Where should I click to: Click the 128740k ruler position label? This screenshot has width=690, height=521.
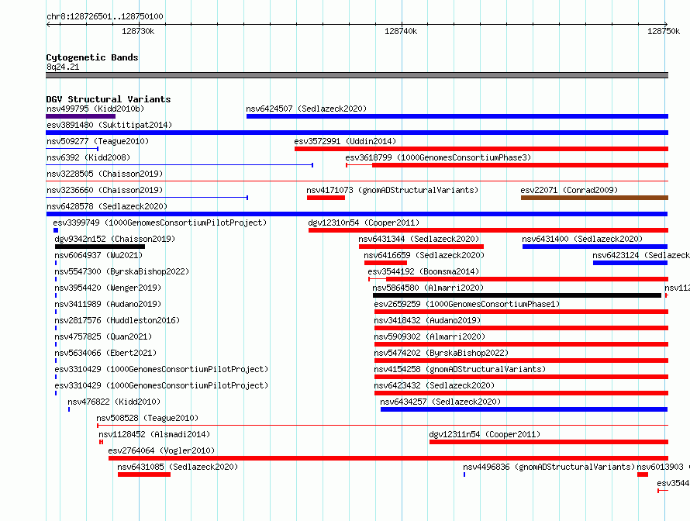(401, 31)
